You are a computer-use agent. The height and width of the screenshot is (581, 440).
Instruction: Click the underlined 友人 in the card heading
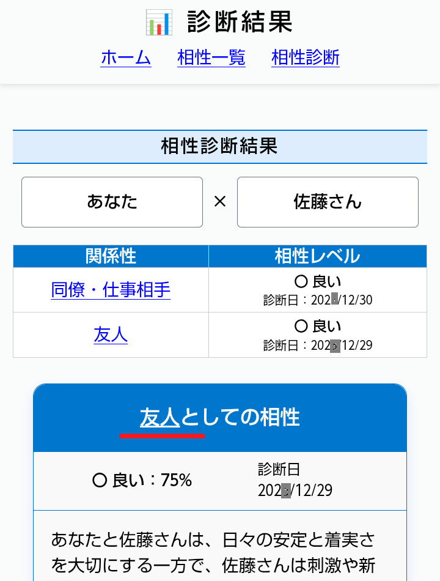(x=159, y=417)
